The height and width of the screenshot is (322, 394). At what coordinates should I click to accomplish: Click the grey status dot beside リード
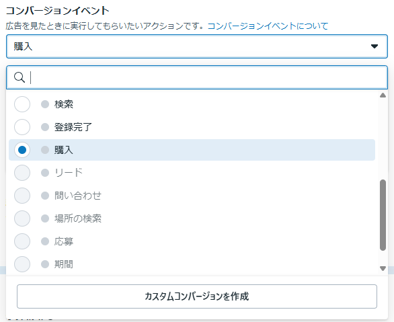tap(45, 173)
